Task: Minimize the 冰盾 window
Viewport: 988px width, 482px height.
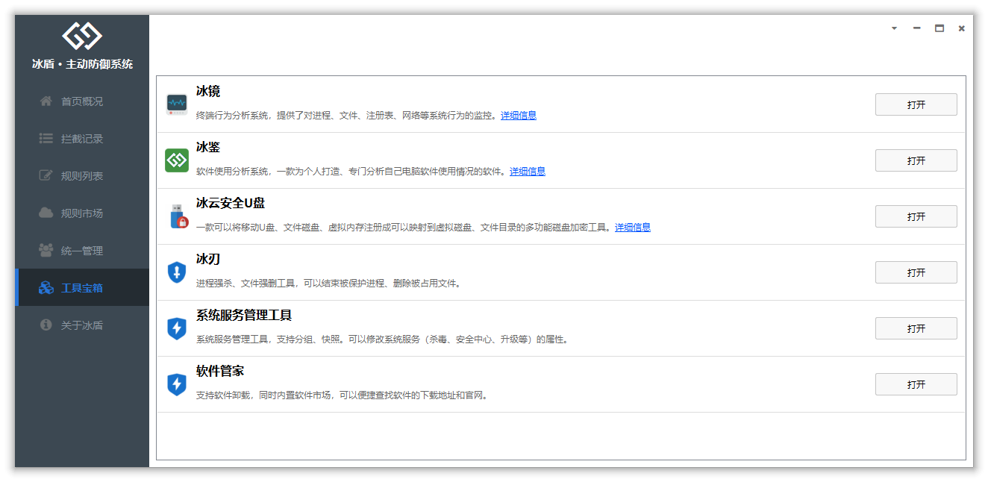Action: point(916,28)
